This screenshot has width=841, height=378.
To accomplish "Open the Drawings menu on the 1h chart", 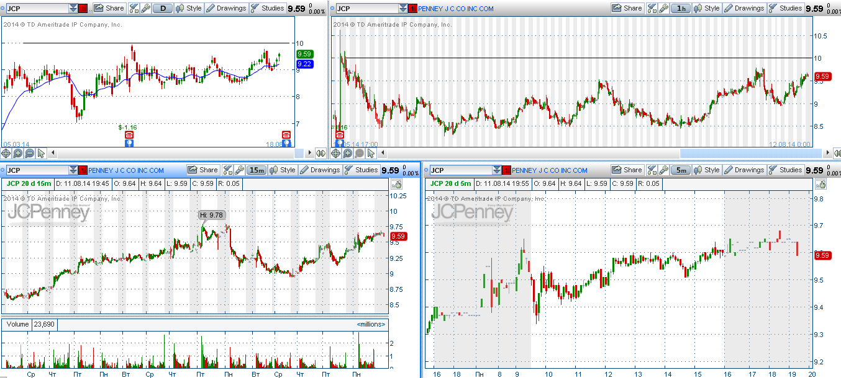I will [x=744, y=9].
